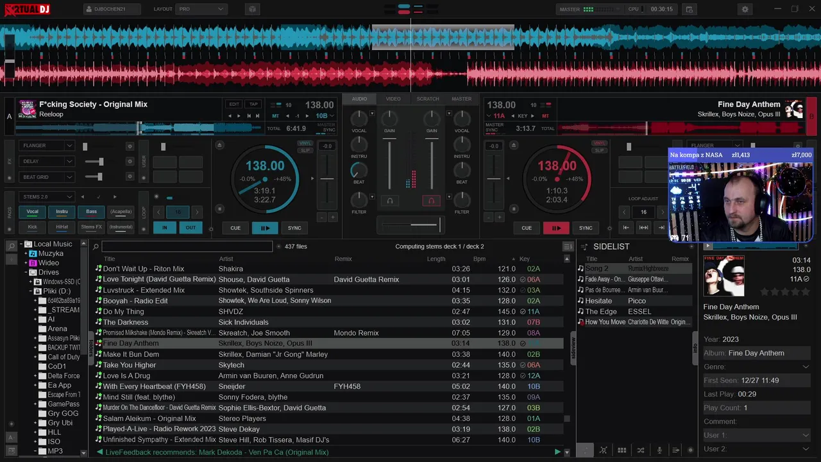
Task: Select the remix points icon below sidelist
Action: coord(603,450)
